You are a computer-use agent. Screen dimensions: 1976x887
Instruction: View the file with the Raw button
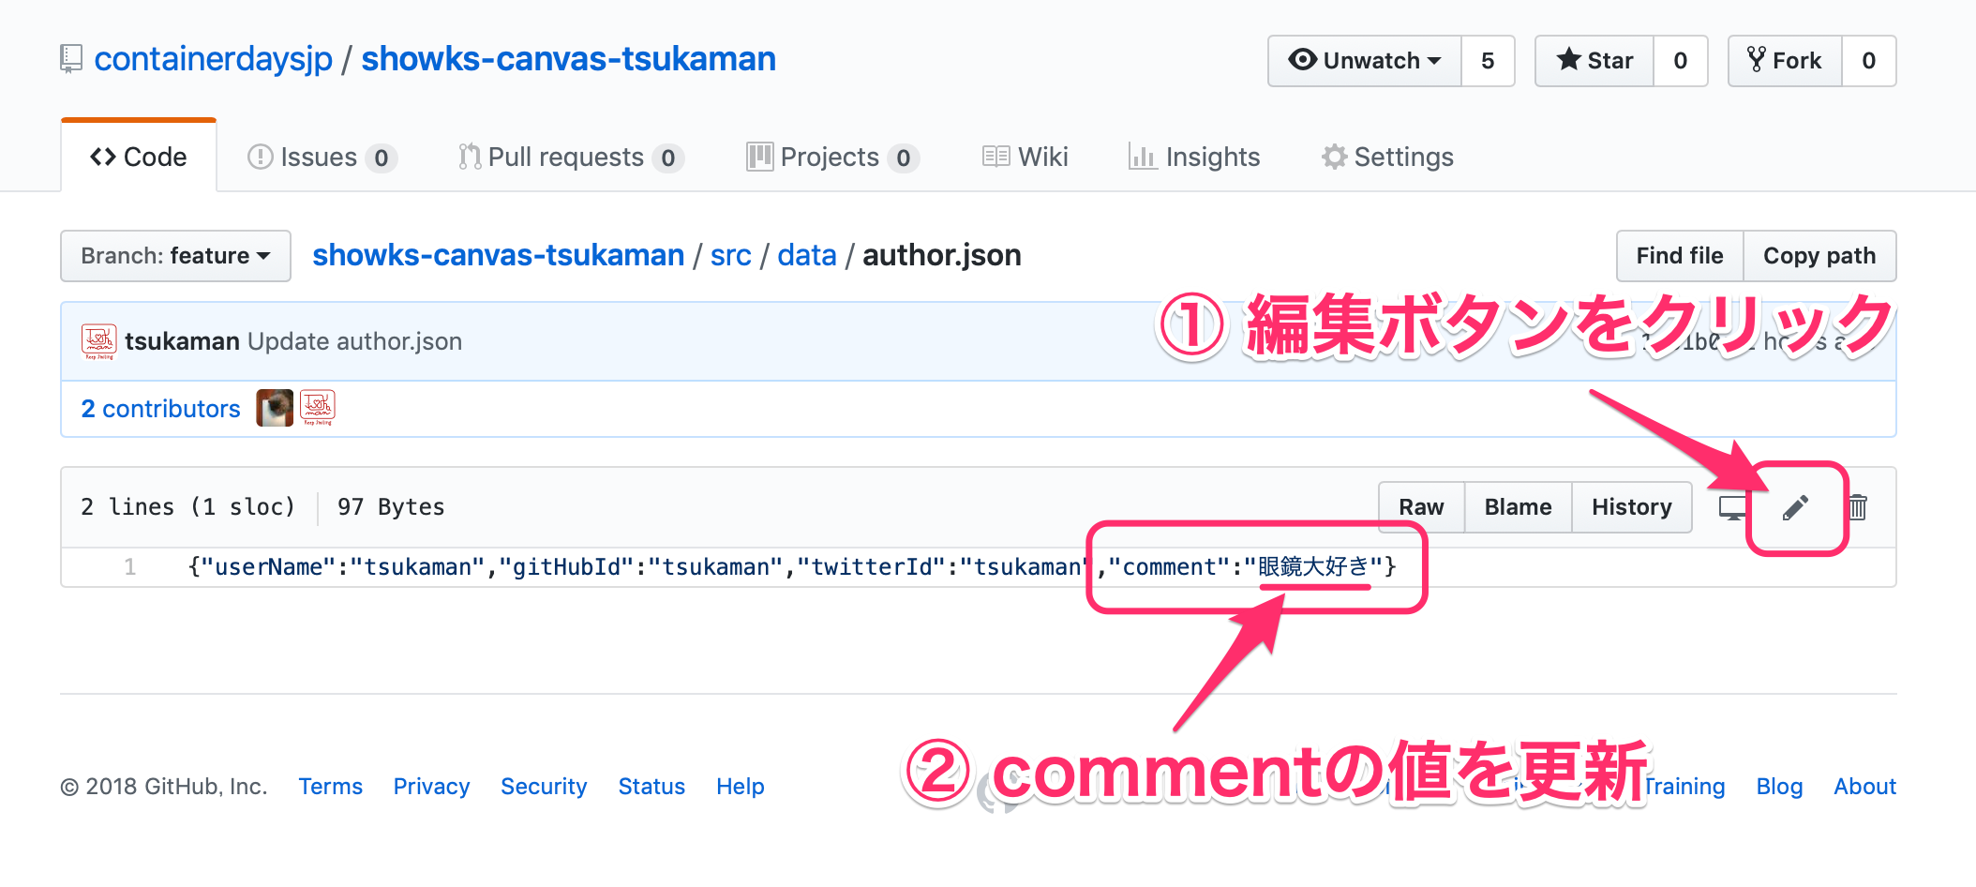click(1420, 506)
